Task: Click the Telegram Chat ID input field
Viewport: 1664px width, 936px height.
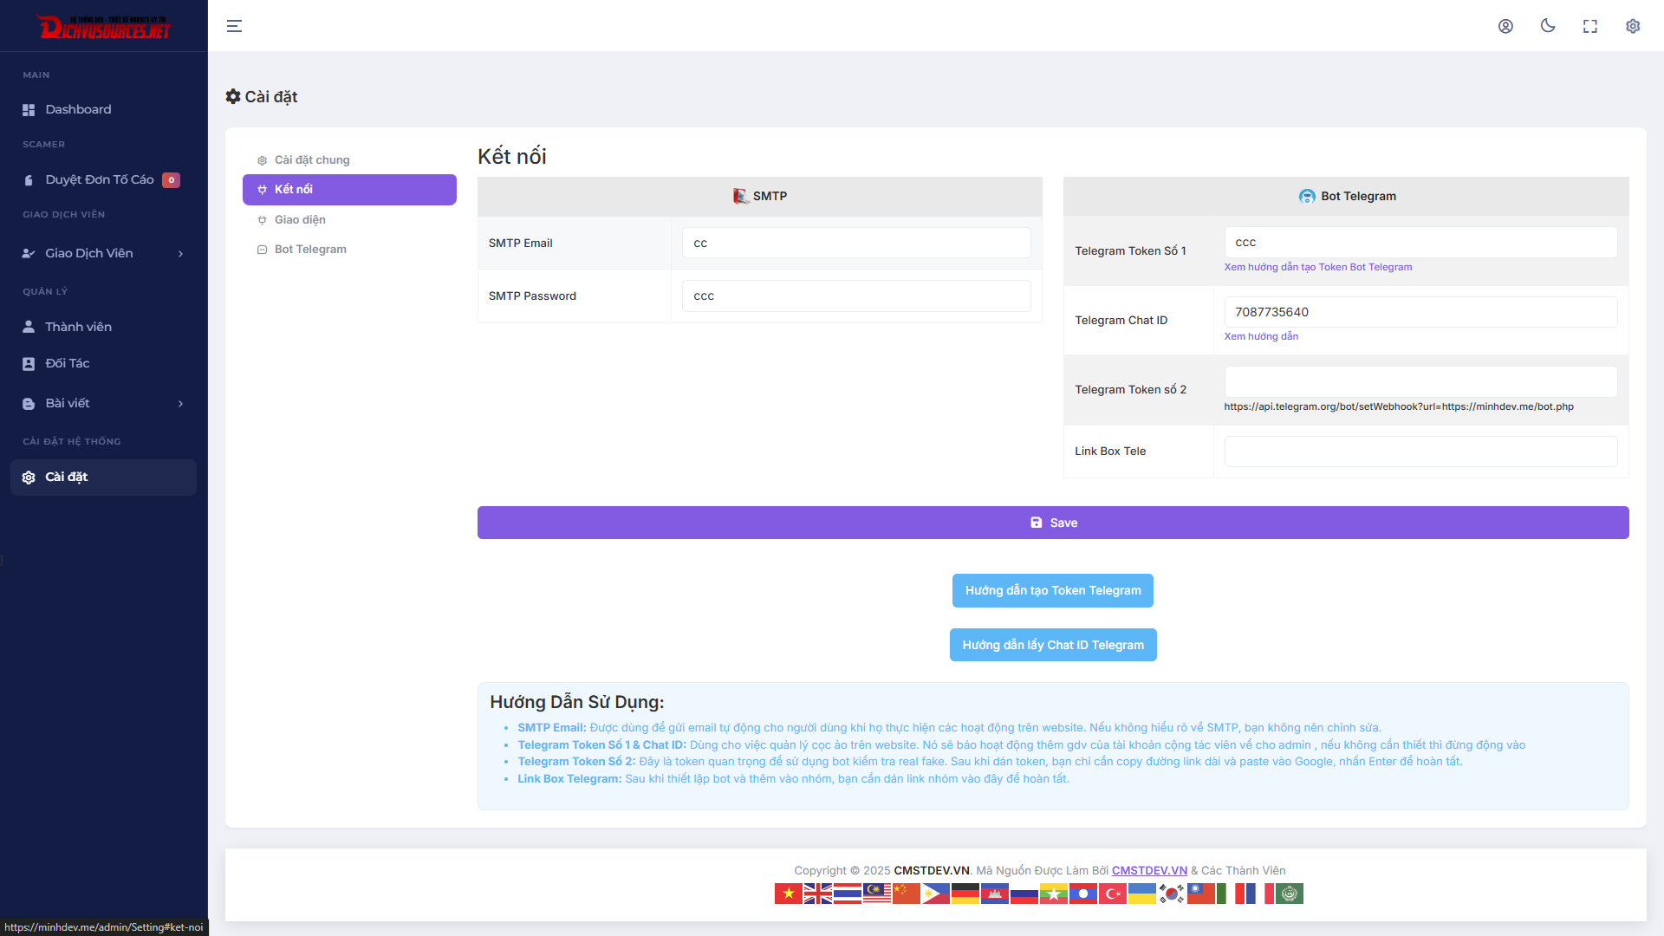Action: [1420, 312]
